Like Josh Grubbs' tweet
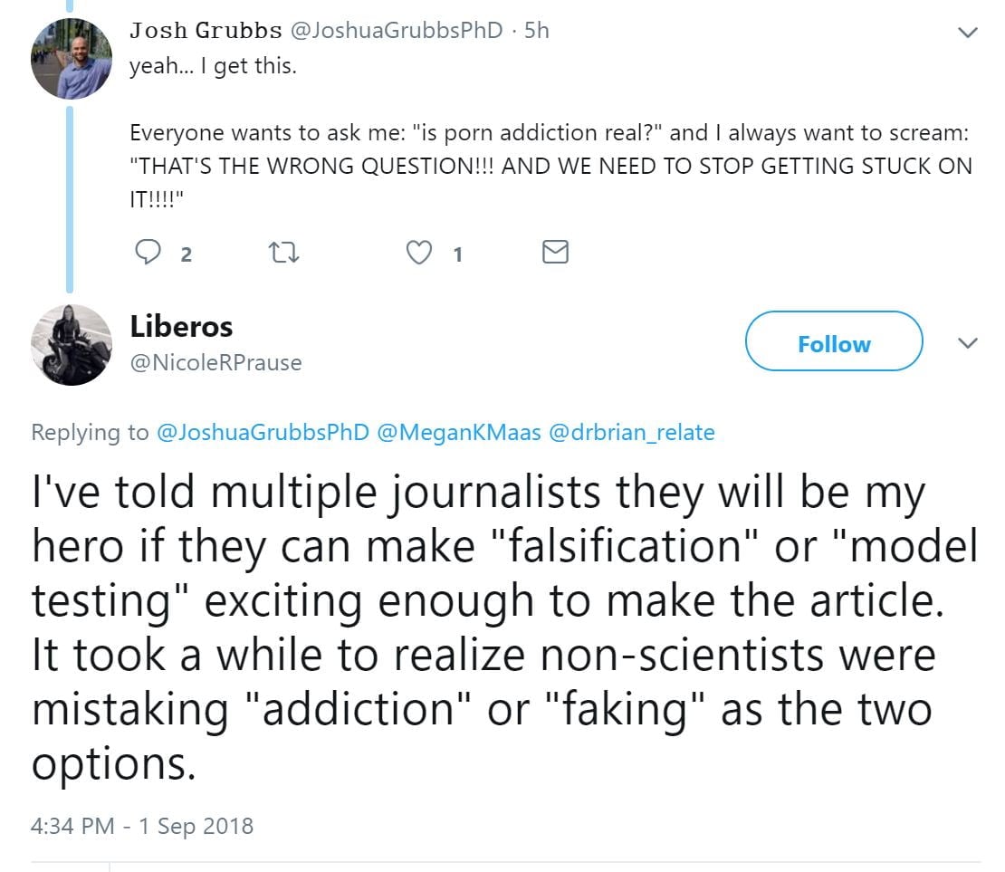The width and height of the screenshot is (1005, 872). click(418, 253)
